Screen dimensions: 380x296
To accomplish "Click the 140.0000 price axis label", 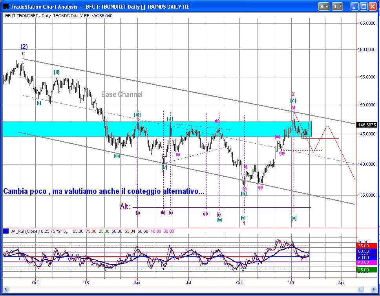I will click(367, 164).
